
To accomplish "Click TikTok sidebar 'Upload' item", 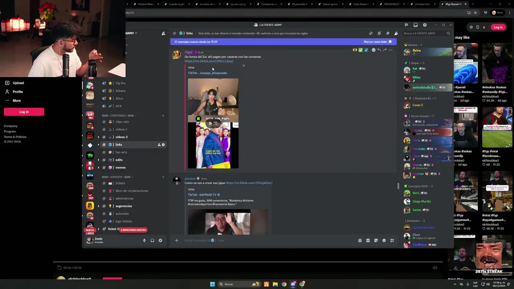I will pyautogui.click(x=18, y=83).
